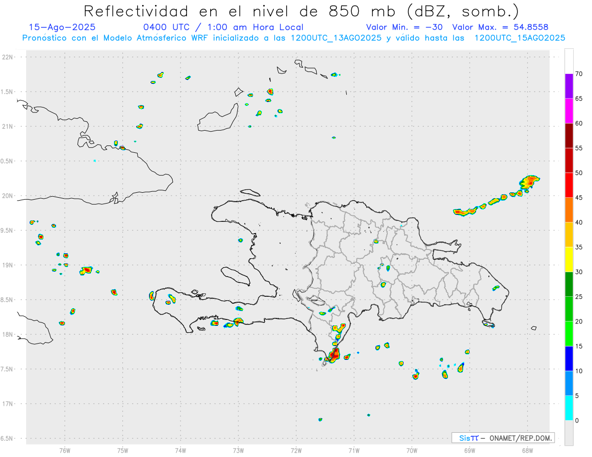Pick the medium green 20–25 dBZ color band
Screen dimensions: 592x457
click(569, 309)
